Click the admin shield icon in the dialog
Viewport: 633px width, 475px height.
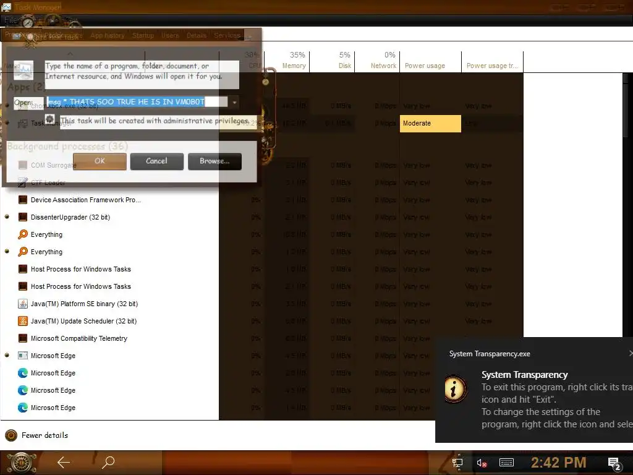click(x=49, y=119)
